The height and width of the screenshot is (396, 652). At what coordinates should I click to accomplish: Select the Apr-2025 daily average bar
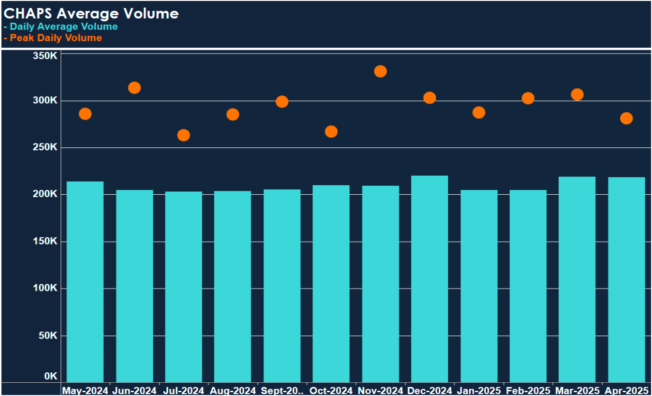point(626,280)
